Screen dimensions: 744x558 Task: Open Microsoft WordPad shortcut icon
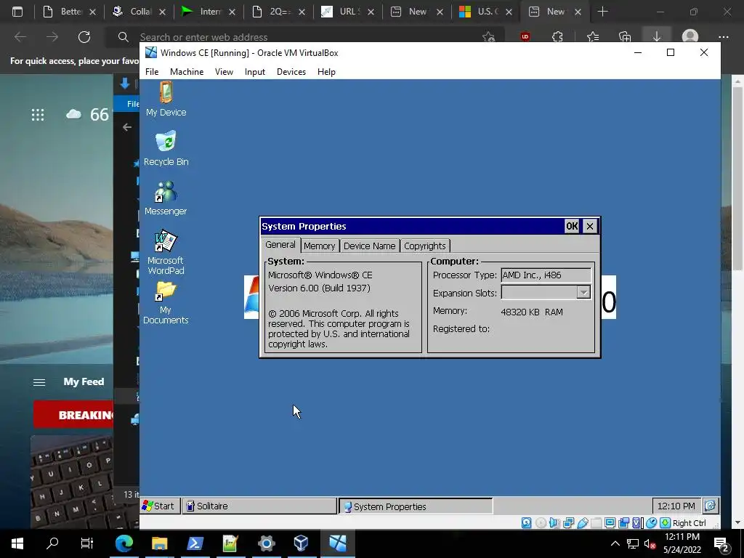(166, 252)
